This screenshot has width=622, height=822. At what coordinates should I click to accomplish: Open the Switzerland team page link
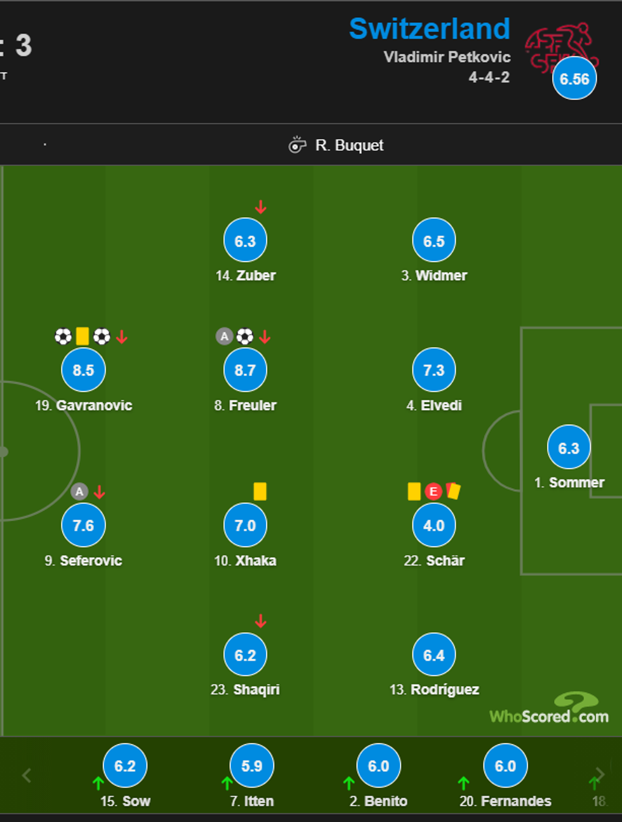pos(429,29)
